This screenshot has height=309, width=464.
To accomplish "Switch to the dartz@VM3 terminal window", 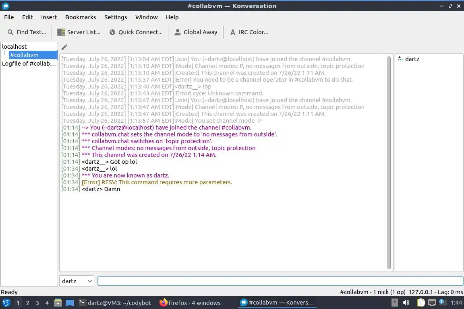I will (115, 303).
